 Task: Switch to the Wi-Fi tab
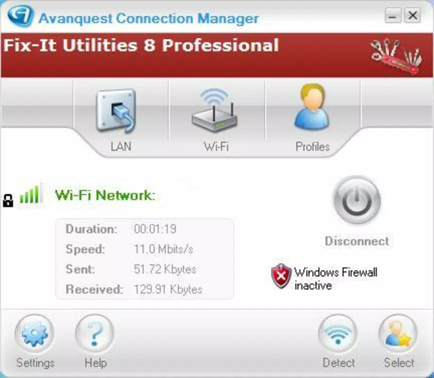(216, 119)
